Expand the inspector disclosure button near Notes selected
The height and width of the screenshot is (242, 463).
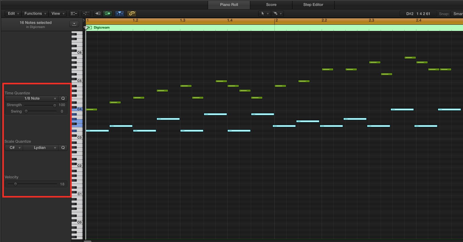click(x=74, y=24)
